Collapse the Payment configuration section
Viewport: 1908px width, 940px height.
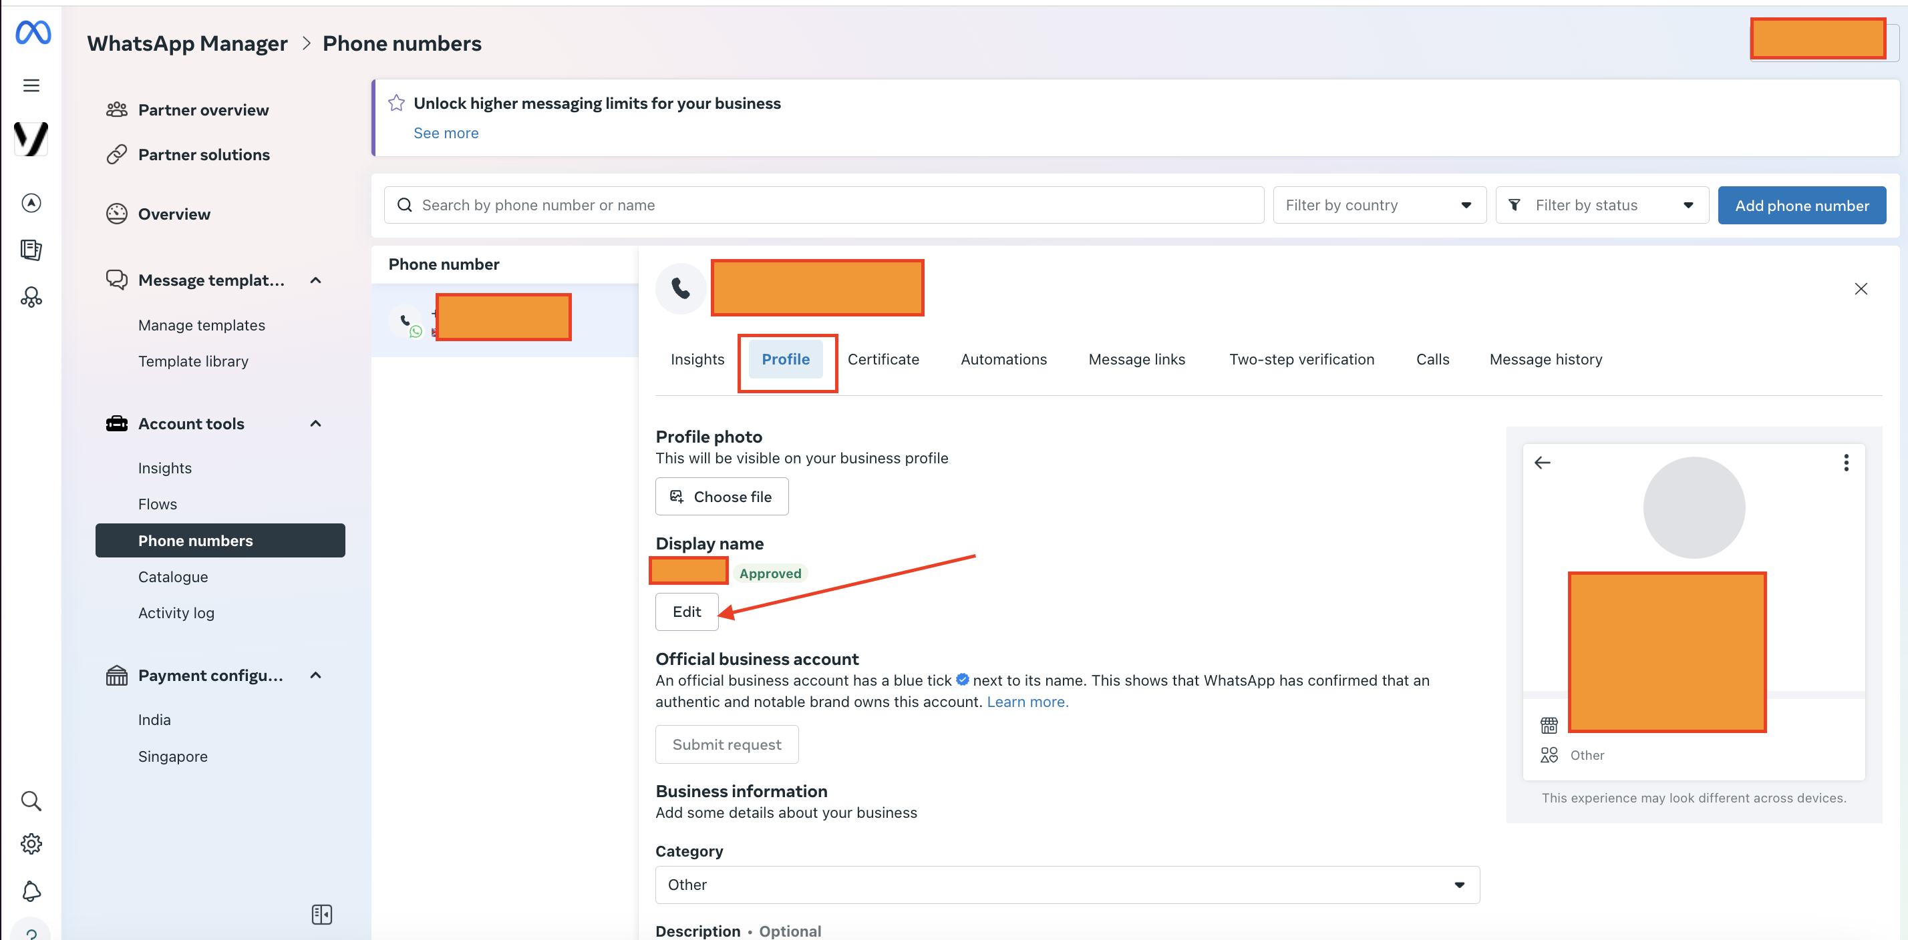[x=315, y=676]
